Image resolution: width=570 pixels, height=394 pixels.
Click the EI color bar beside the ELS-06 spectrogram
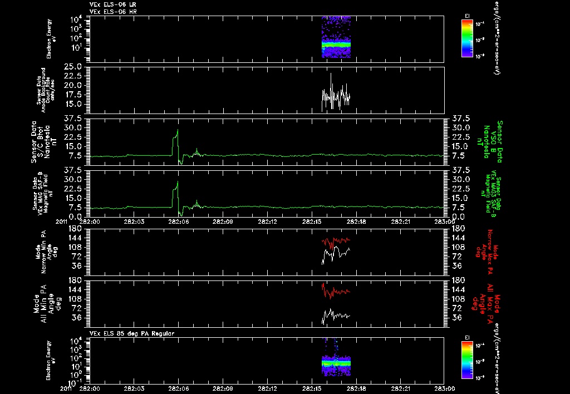tap(467, 38)
